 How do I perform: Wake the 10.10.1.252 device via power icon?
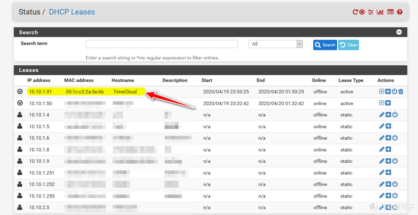click(395, 184)
